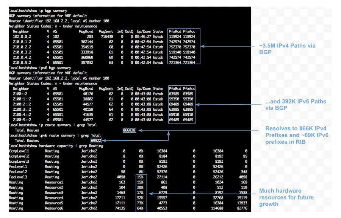Viewport: 341px width, 218px height.
Task: Click MsgRcvd value 40159
Action: pyautogui.click(x=88, y=110)
